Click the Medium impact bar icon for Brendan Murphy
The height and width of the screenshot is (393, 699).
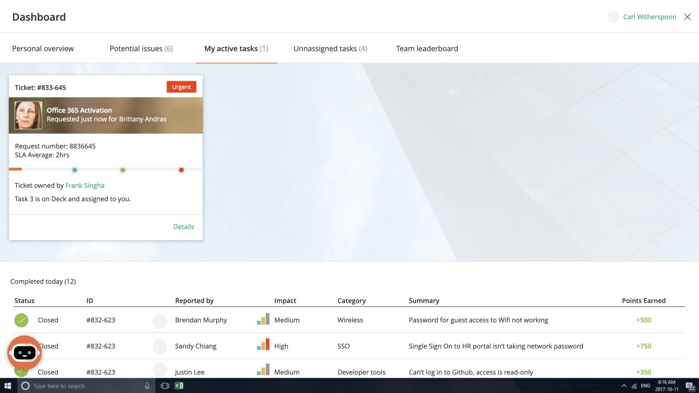coord(263,319)
